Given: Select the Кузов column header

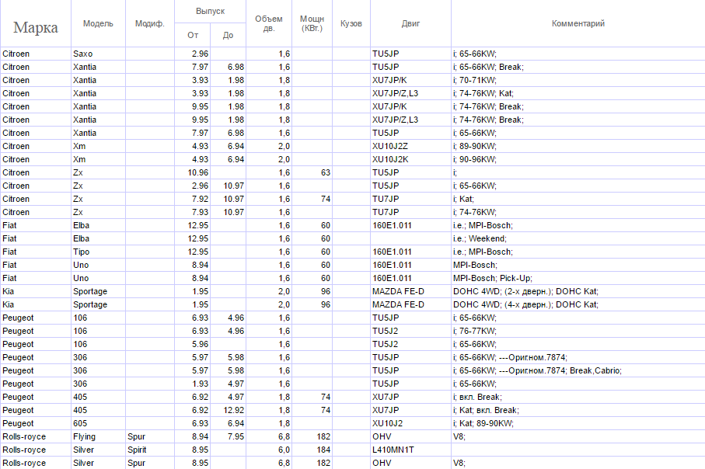Looking at the screenshot, I should (351, 23).
